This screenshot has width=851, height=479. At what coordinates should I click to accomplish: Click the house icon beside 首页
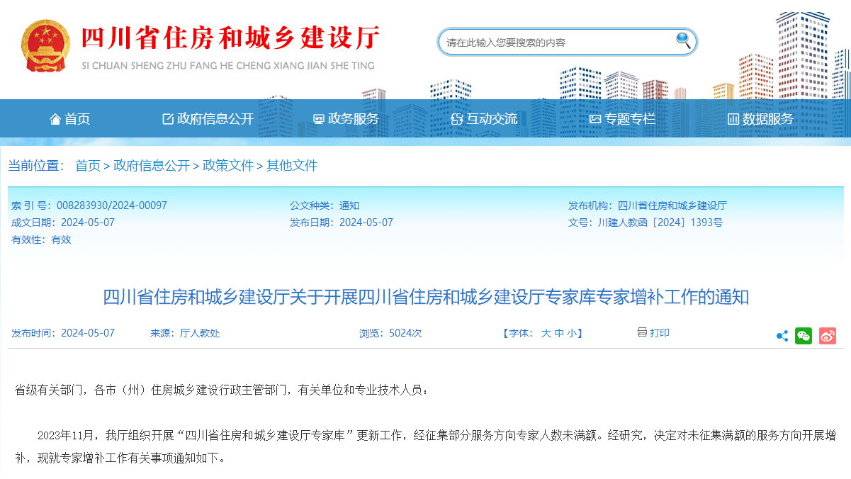coord(55,118)
